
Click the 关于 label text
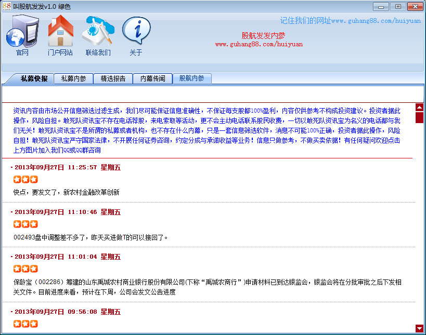click(x=136, y=52)
